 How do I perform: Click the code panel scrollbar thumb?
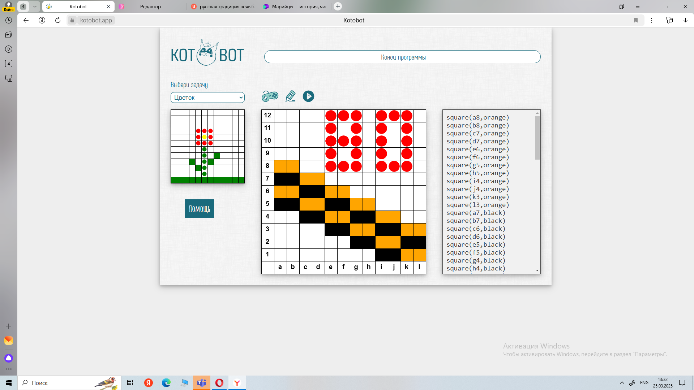click(537, 138)
